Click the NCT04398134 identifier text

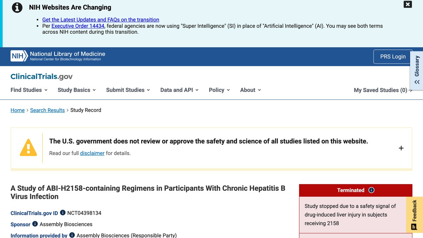(x=84, y=213)
